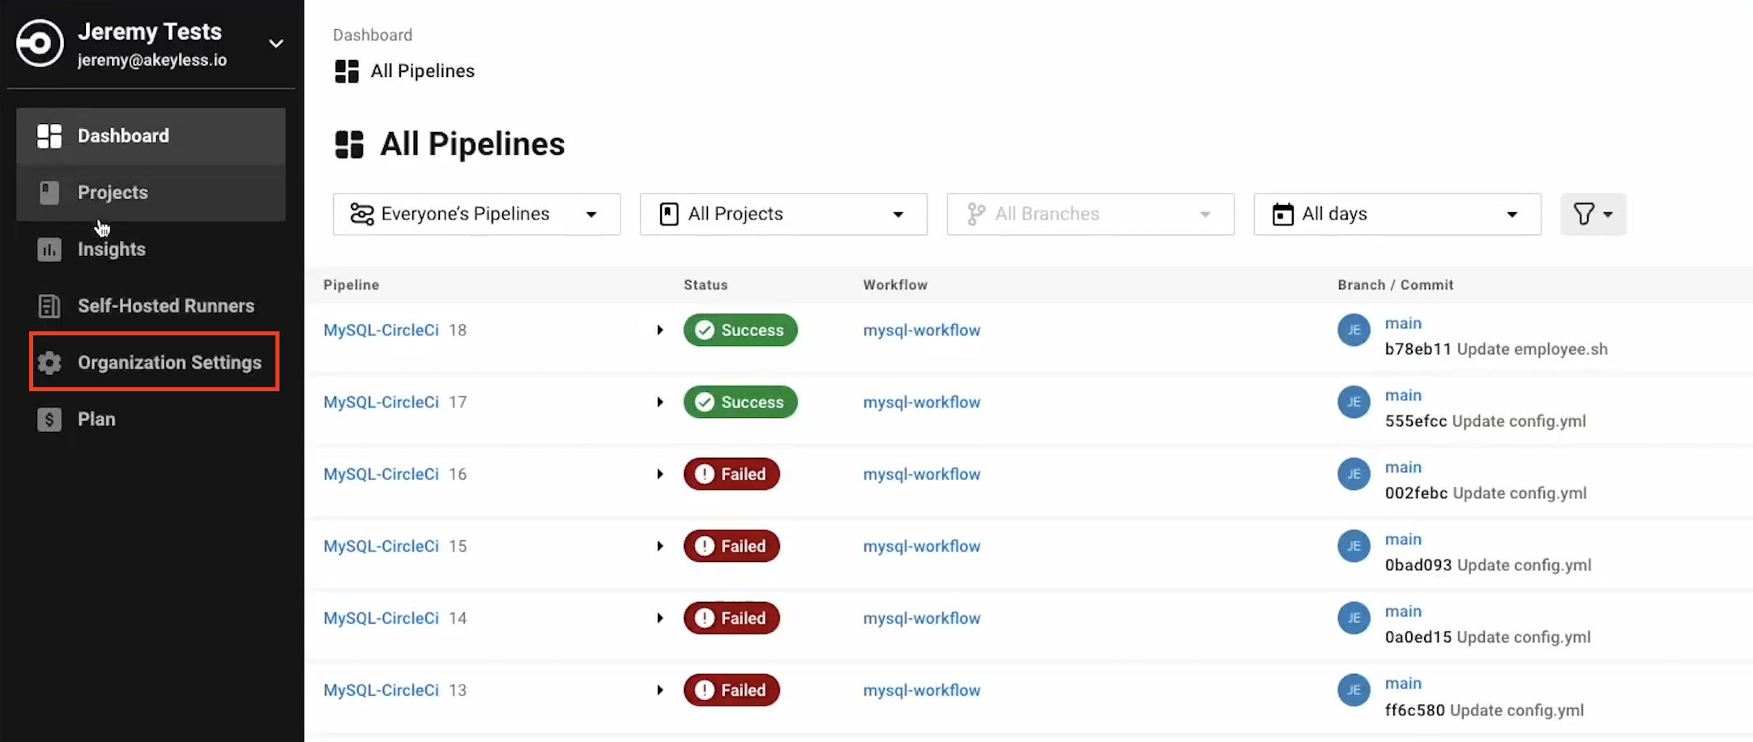This screenshot has height=742, width=1753.
Task: Open Dashboard in sidebar
Action: pos(151,136)
